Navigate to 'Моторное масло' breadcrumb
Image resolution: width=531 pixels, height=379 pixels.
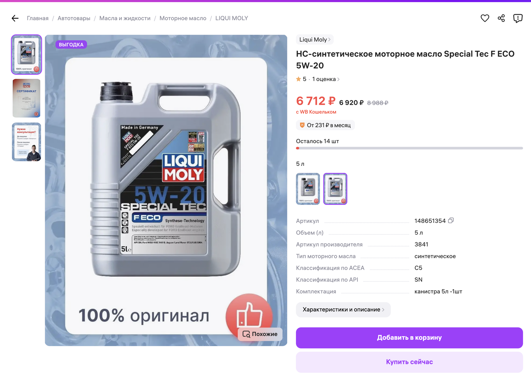click(183, 18)
